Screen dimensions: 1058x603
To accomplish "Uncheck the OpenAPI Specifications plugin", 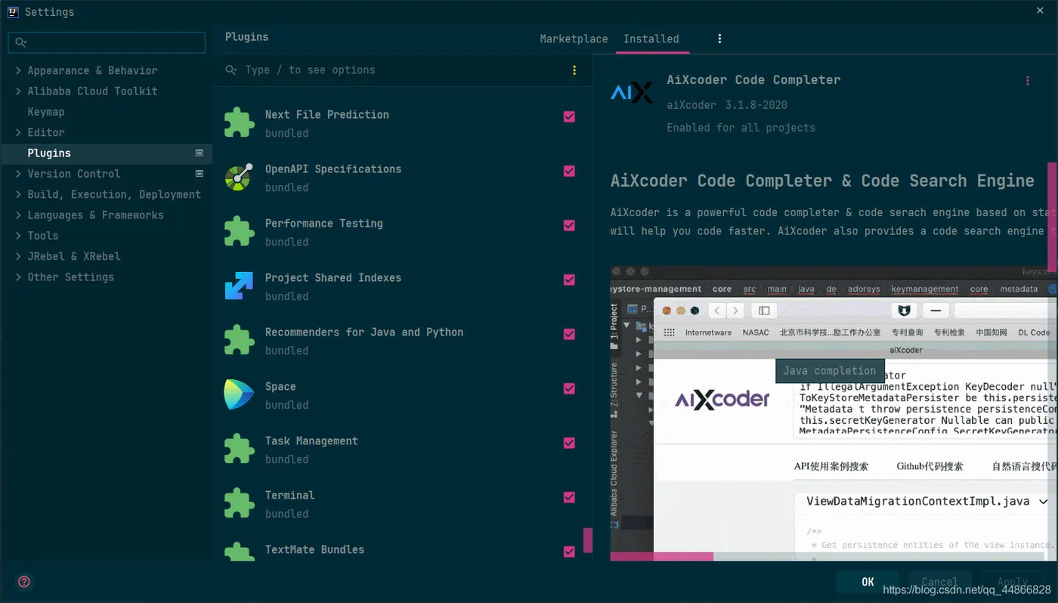I will (569, 171).
